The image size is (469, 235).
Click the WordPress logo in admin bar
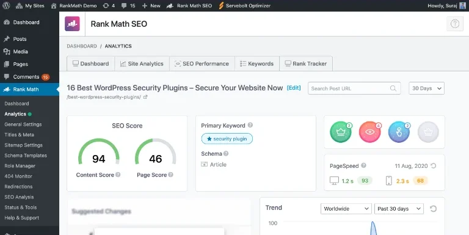click(x=6, y=5)
